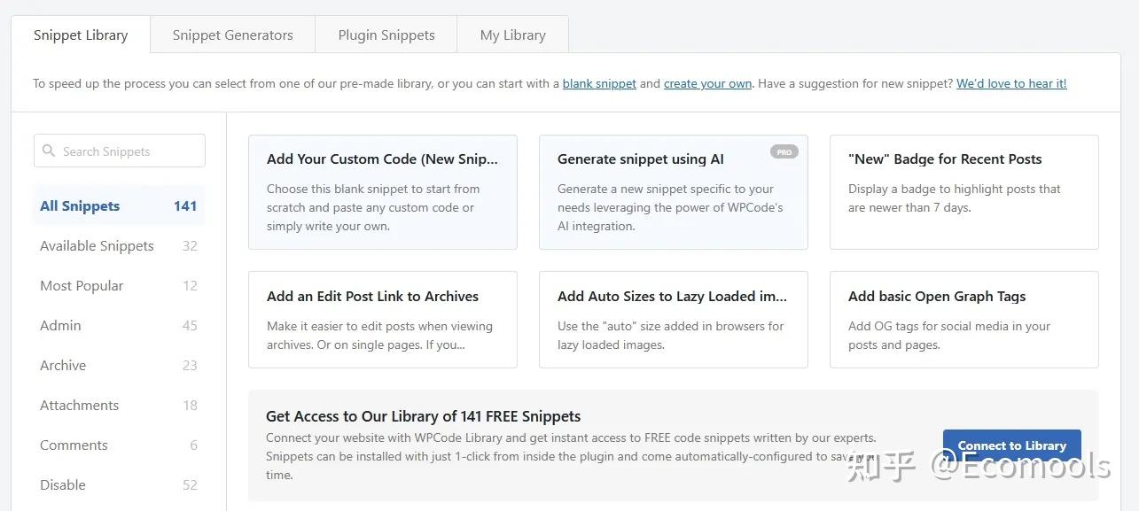Go to My Library tab
The width and height of the screenshot is (1139, 511).
512,35
